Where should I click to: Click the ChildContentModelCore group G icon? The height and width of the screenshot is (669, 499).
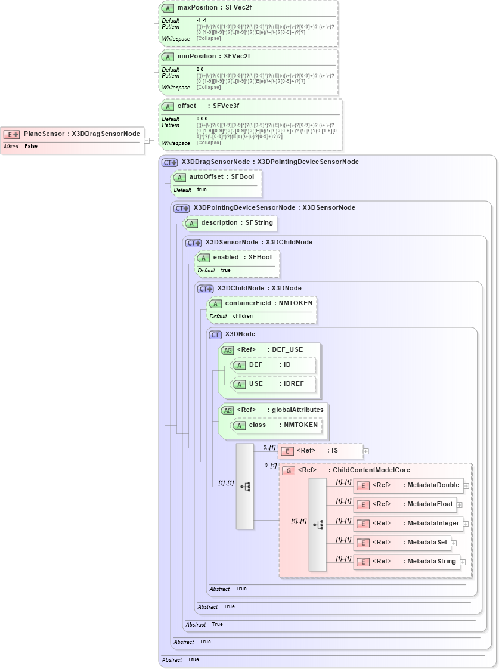289,471
